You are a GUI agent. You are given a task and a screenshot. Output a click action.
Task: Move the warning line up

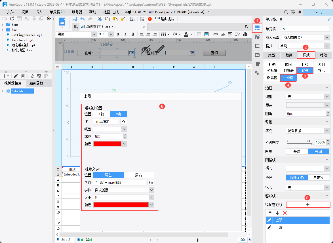[270, 213]
